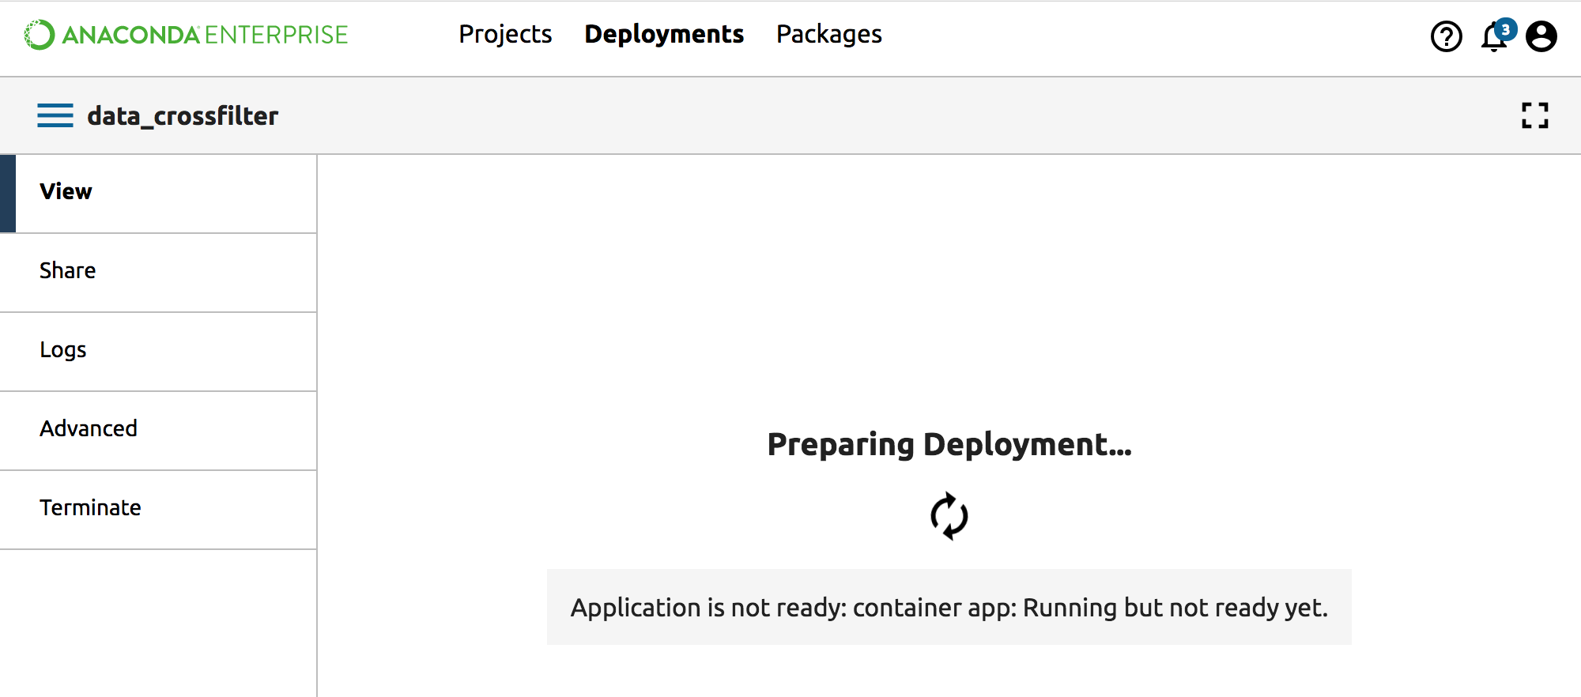Click the ANACONDA ENTERPRISE wordmark

(x=205, y=35)
